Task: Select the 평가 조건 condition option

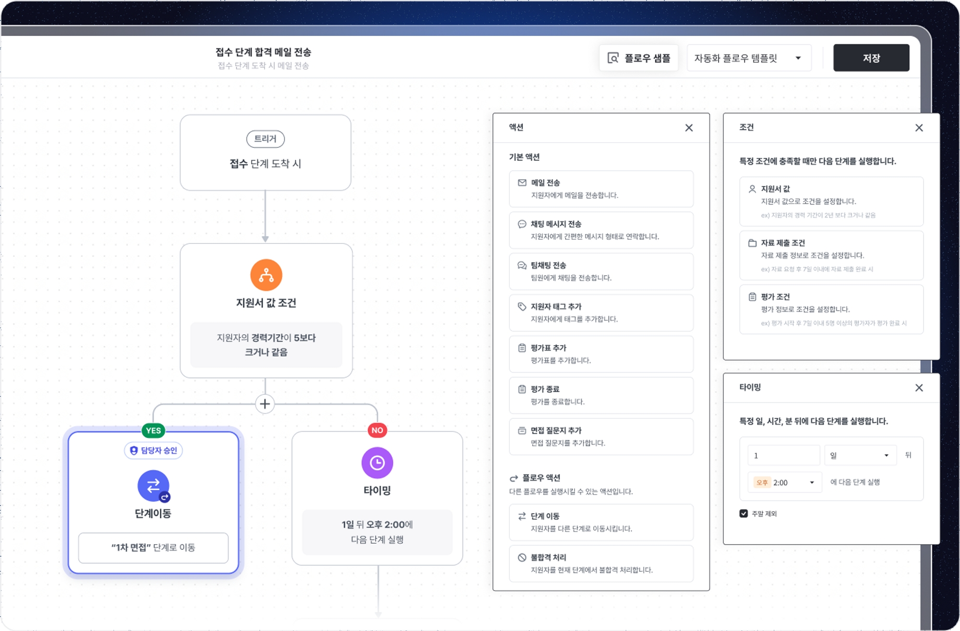Action: tap(831, 309)
